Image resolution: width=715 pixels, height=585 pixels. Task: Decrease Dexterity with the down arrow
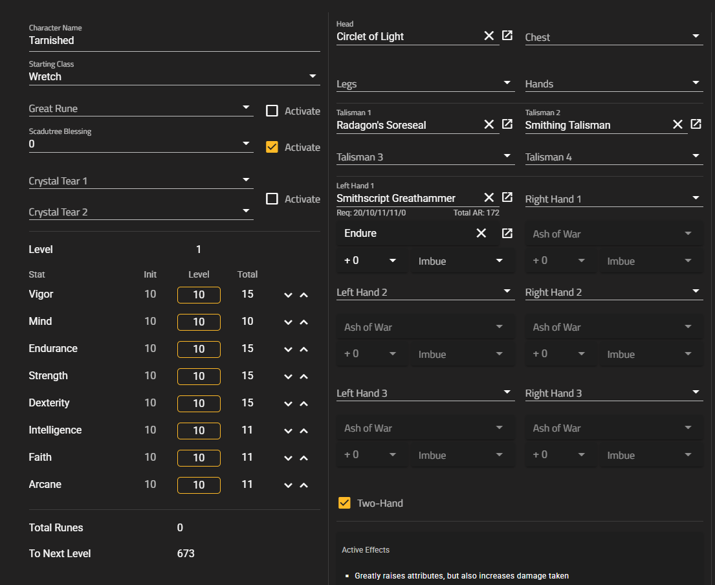click(x=288, y=404)
